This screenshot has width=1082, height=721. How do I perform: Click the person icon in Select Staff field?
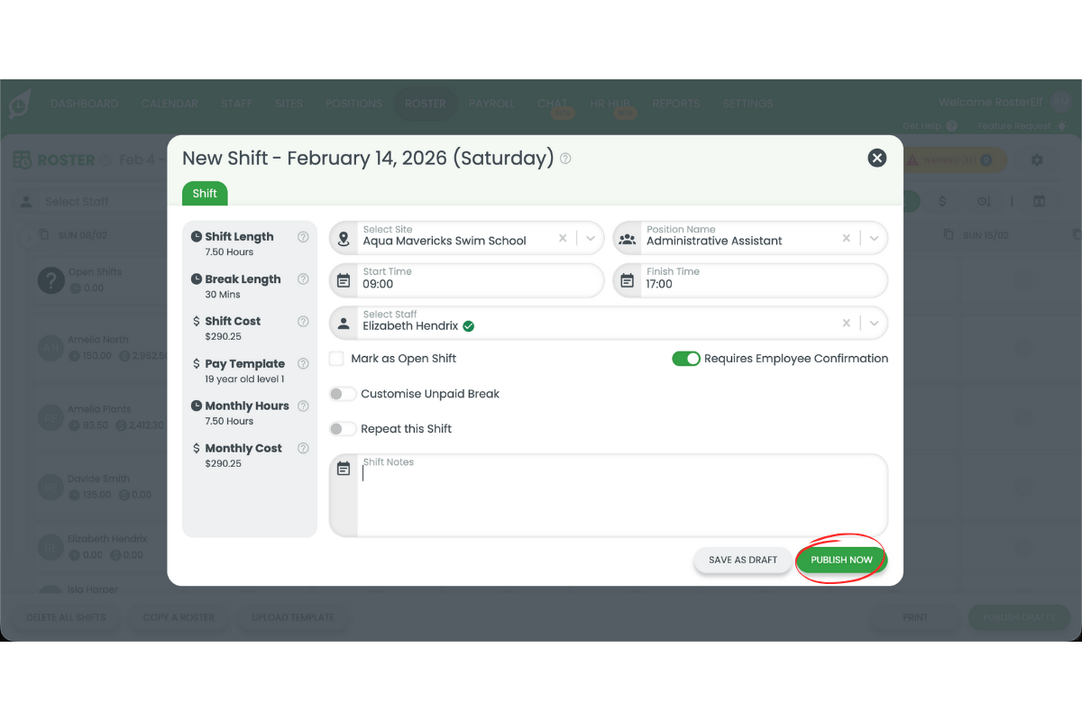click(344, 323)
